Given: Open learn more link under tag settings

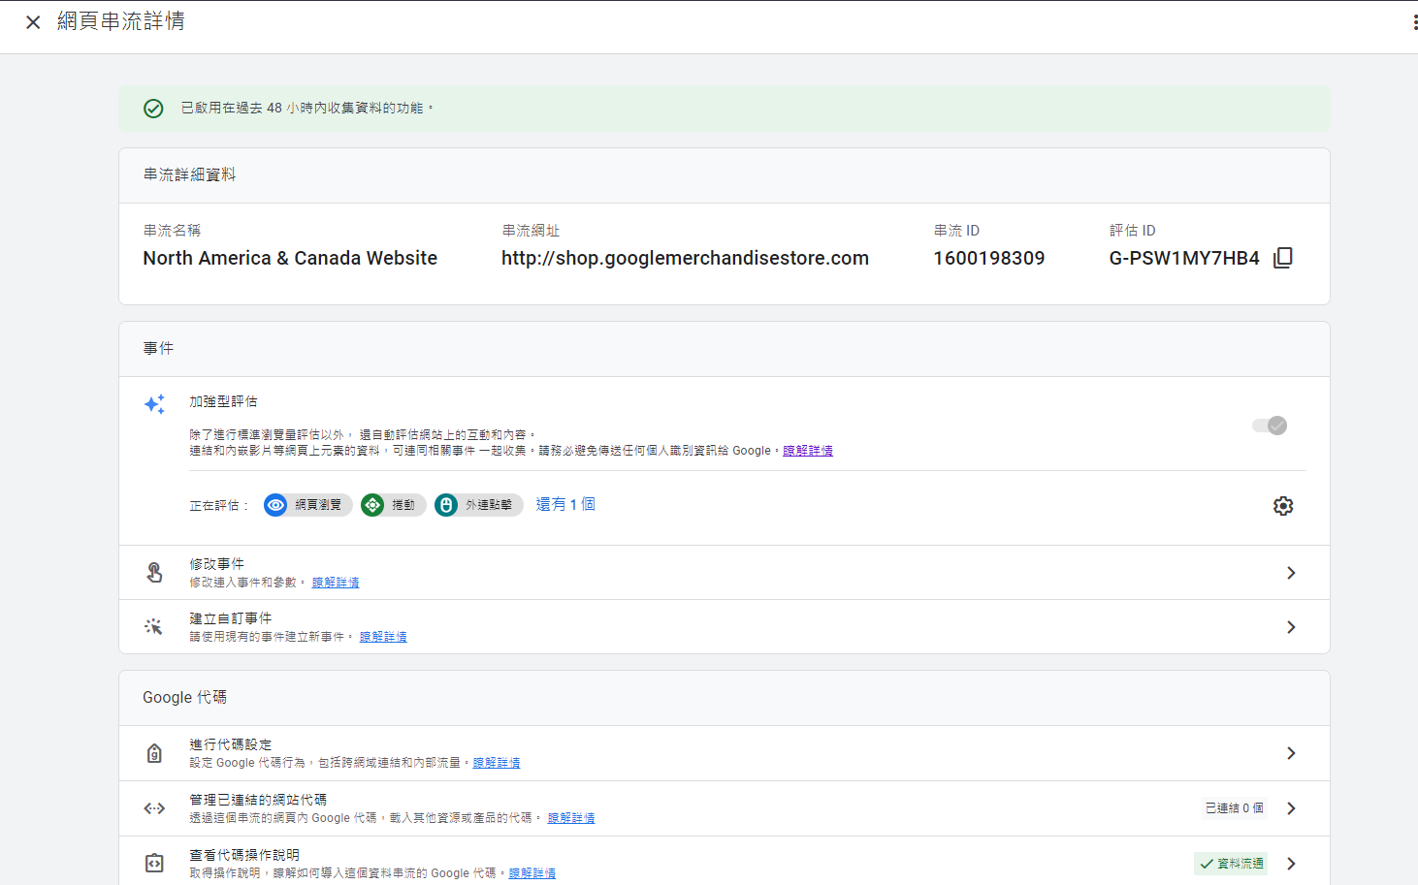Looking at the screenshot, I should click(497, 763).
